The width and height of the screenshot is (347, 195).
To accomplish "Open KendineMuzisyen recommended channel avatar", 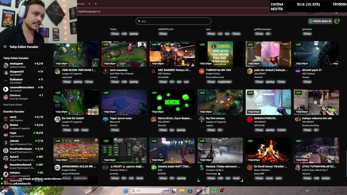I will (x=6, y=151).
